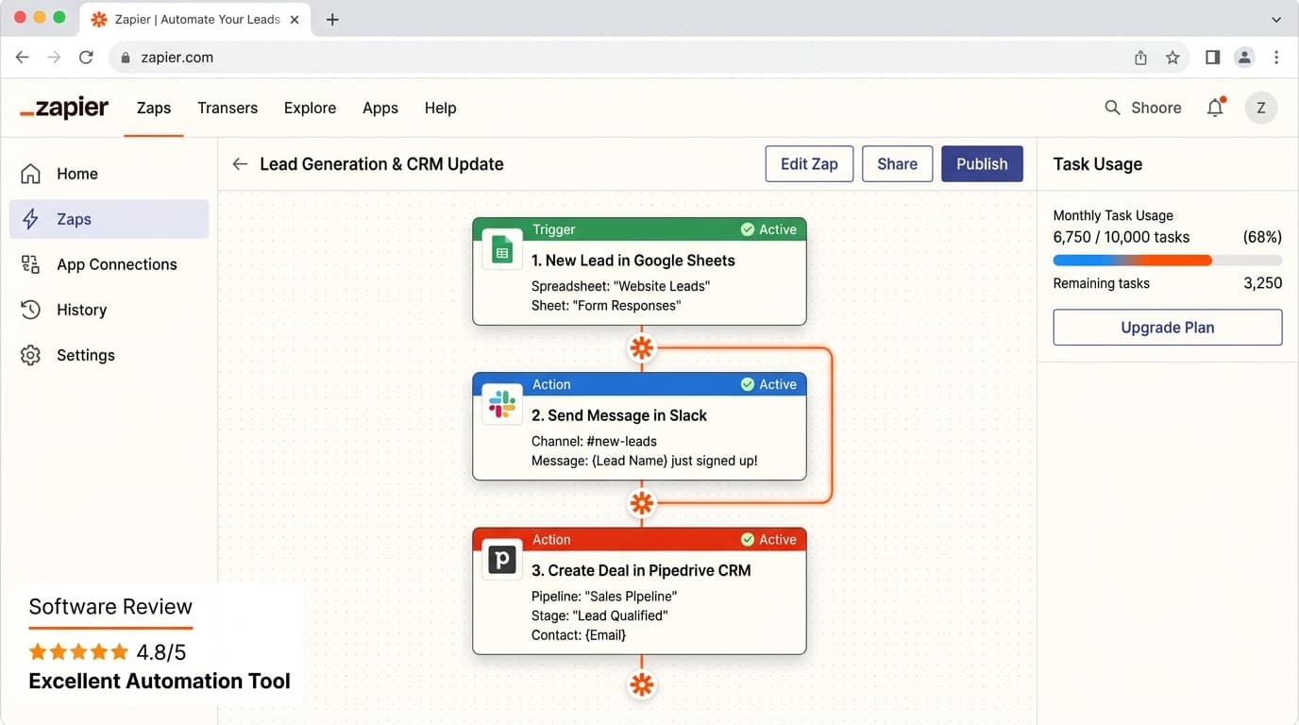Viewport: 1299px width, 725px height.
Task: Click the Active status on trigger step
Action: [768, 229]
